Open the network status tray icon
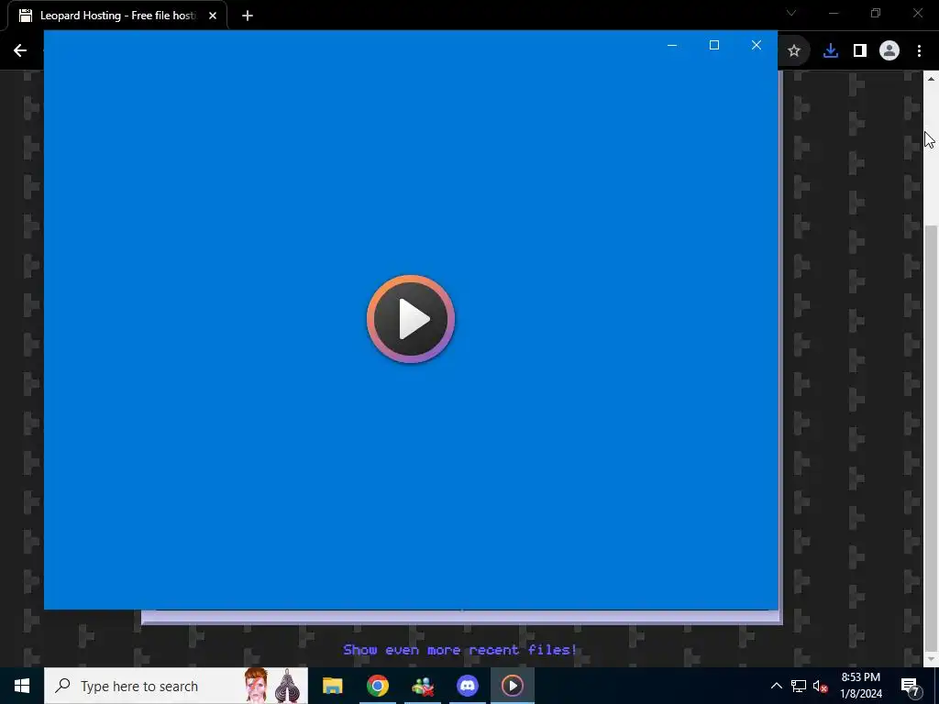This screenshot has height=704, width=939. pyautogui.click(x=799, y=686)
